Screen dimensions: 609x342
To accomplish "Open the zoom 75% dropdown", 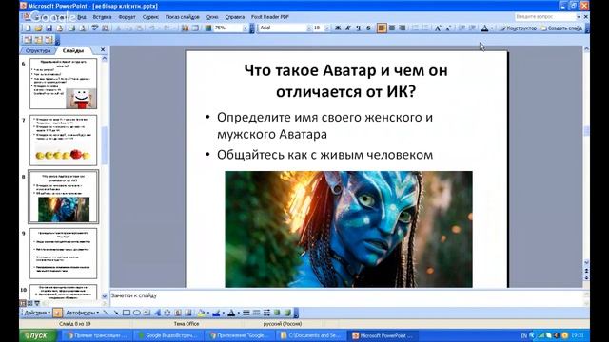I will [x=245, y=28].
